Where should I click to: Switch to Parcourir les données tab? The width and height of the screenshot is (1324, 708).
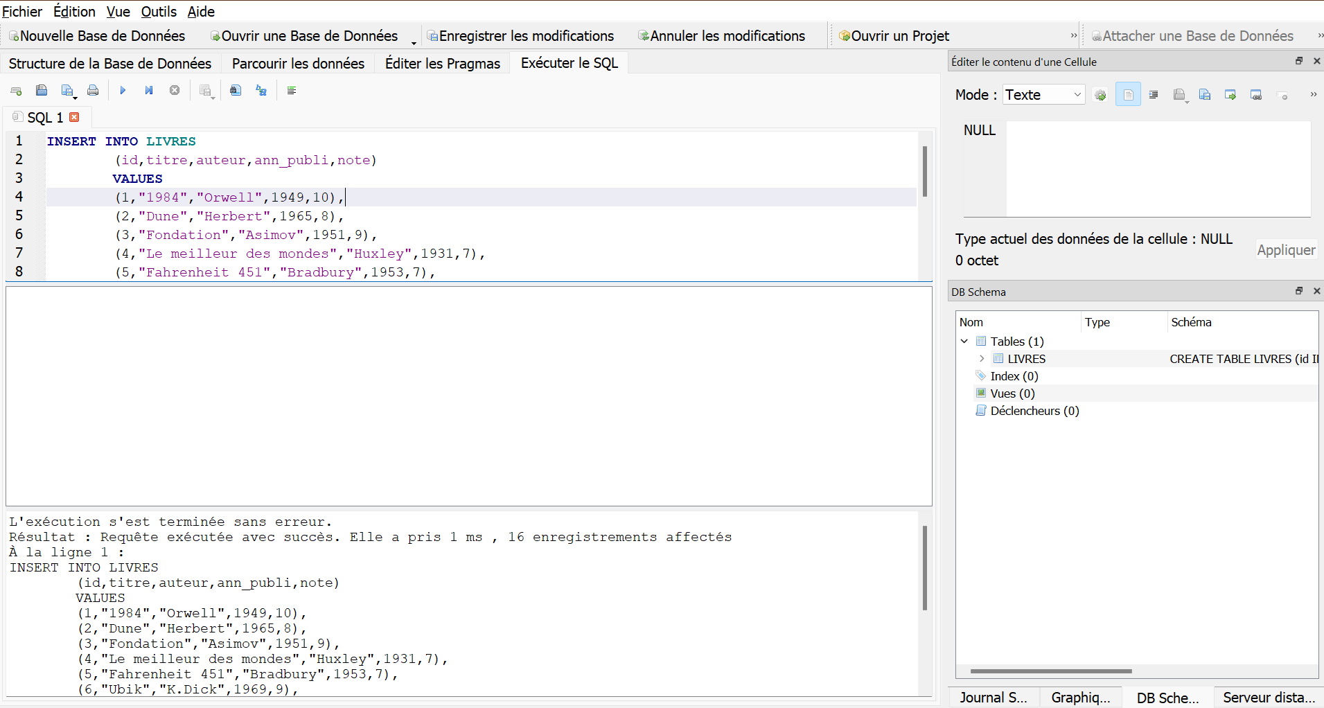(298, 64)
